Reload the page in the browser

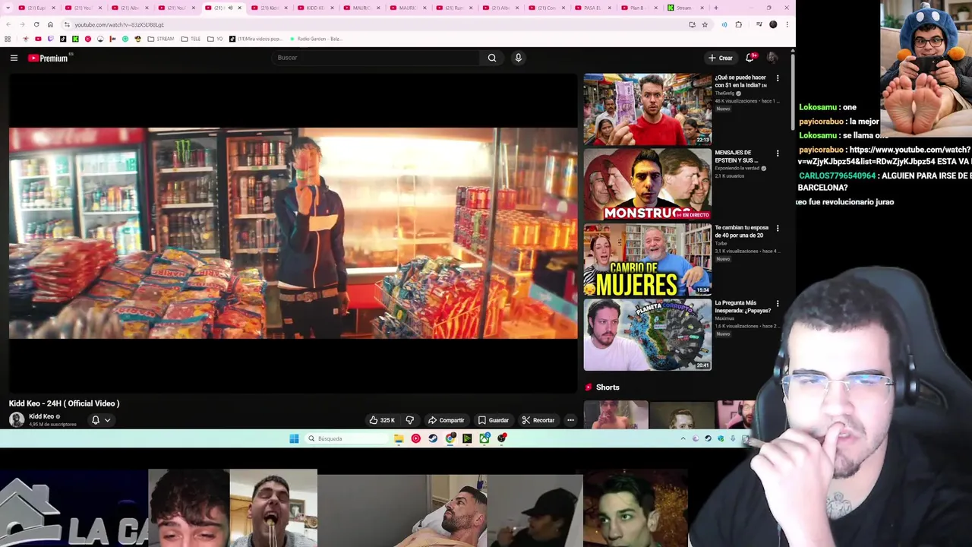pyautogui.click(x=36, y=24)
